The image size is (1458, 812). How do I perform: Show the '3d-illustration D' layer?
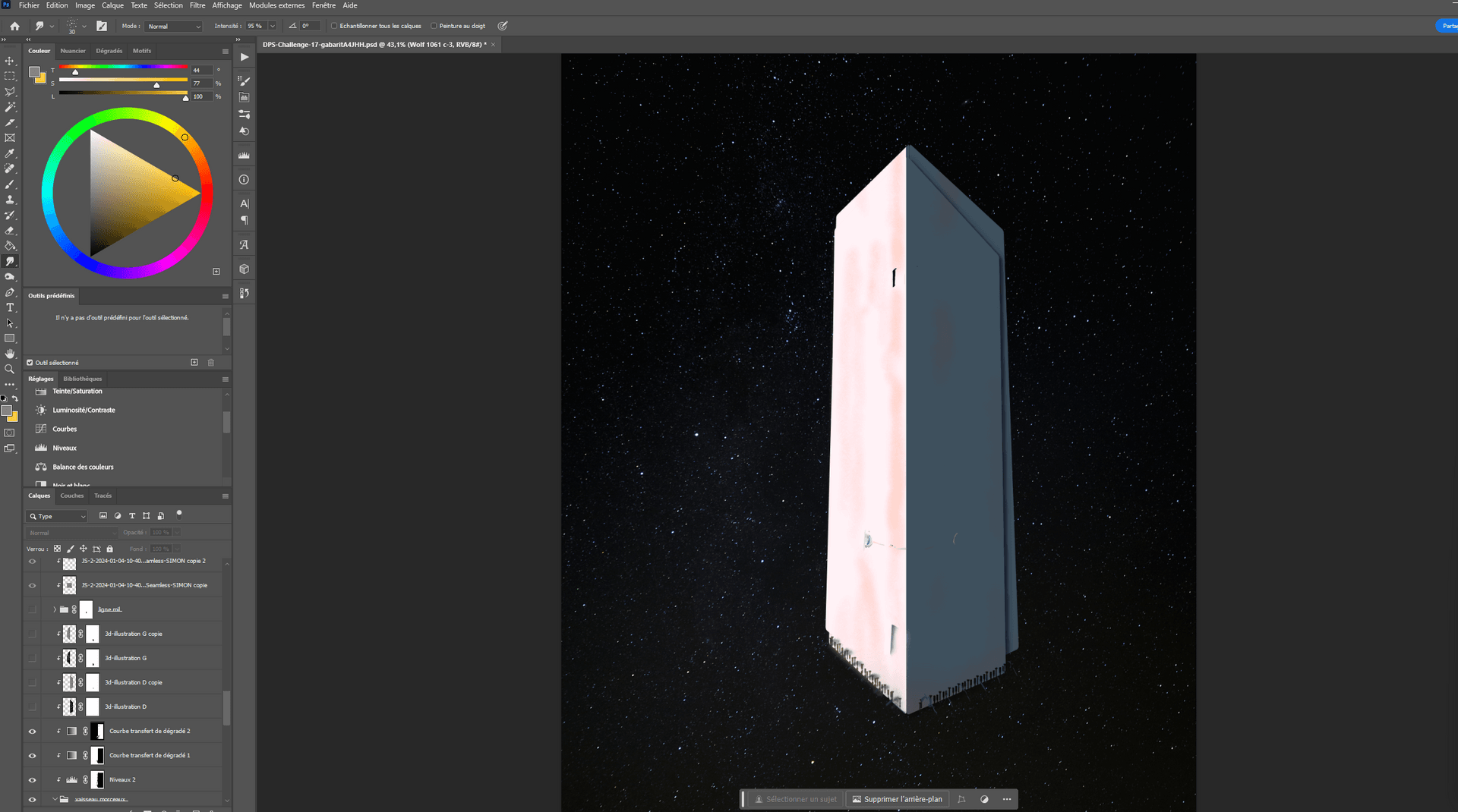click(32, 707)
